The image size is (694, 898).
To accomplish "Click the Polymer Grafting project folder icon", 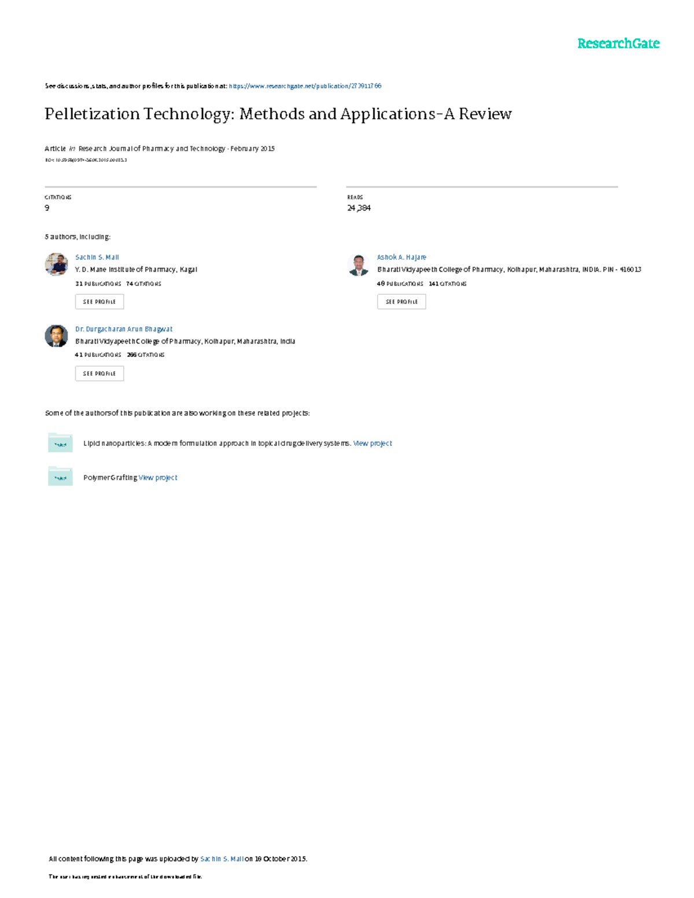I will point(60,477).
